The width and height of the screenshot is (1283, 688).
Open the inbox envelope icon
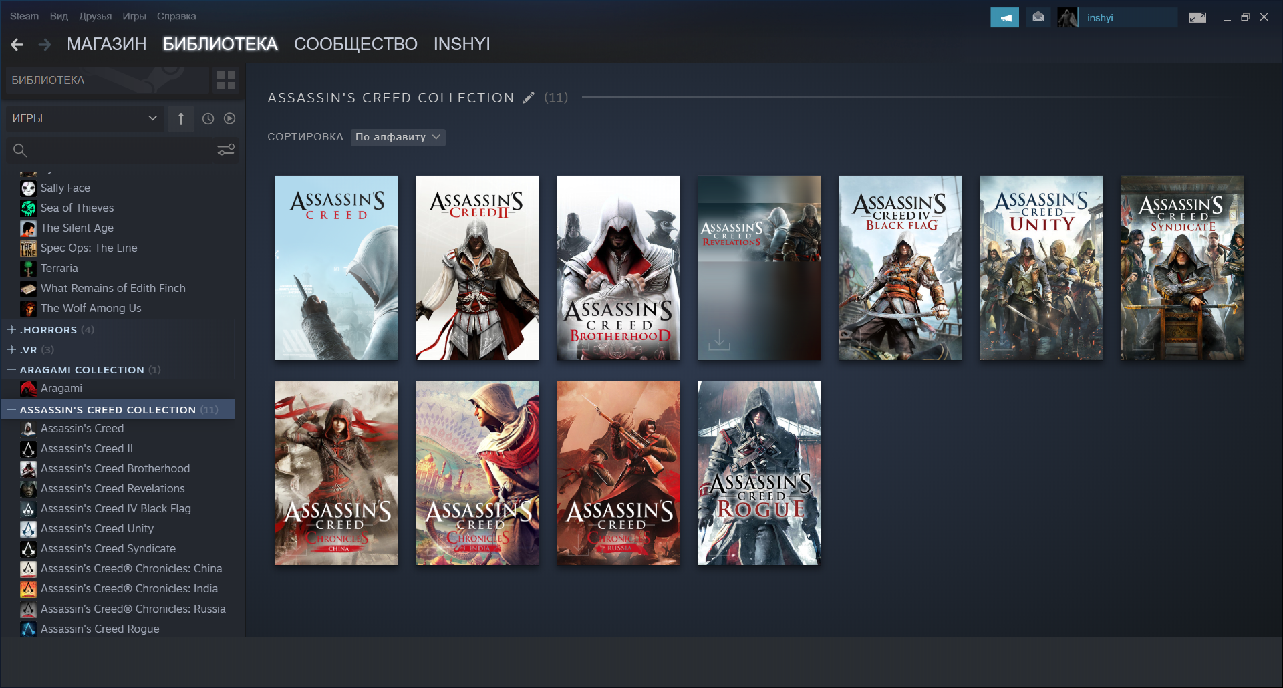(1038, 17)
